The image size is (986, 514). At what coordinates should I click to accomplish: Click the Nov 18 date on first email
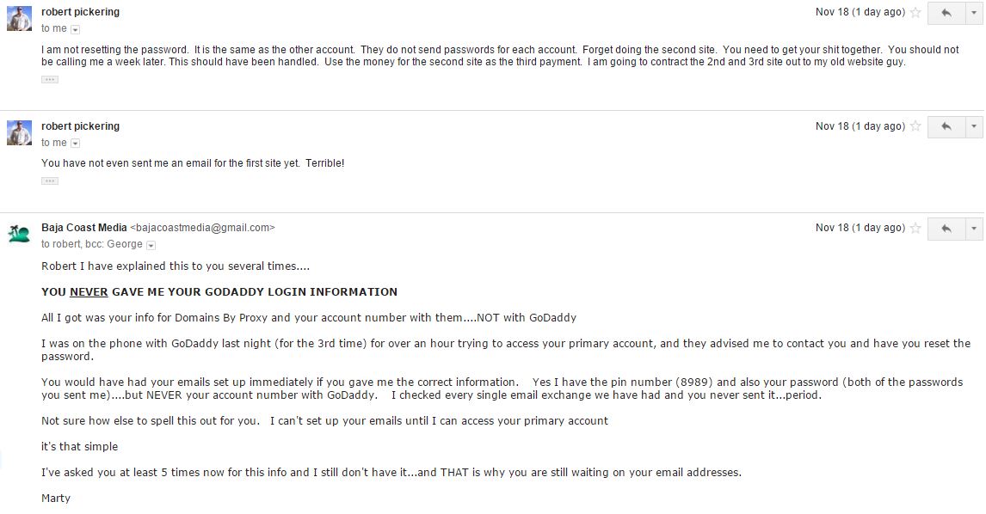click(860, 12)
